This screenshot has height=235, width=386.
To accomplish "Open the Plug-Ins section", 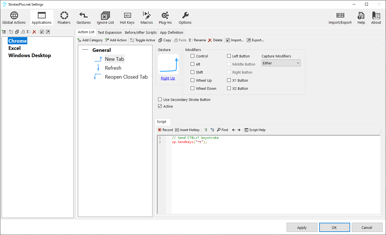I will click(165, 18).
